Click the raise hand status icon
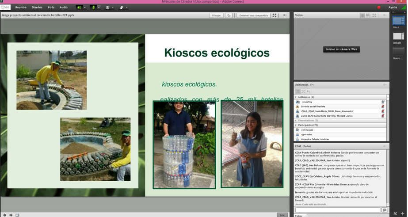This screenshot has height=217, width=408. (x=122, y=7)
